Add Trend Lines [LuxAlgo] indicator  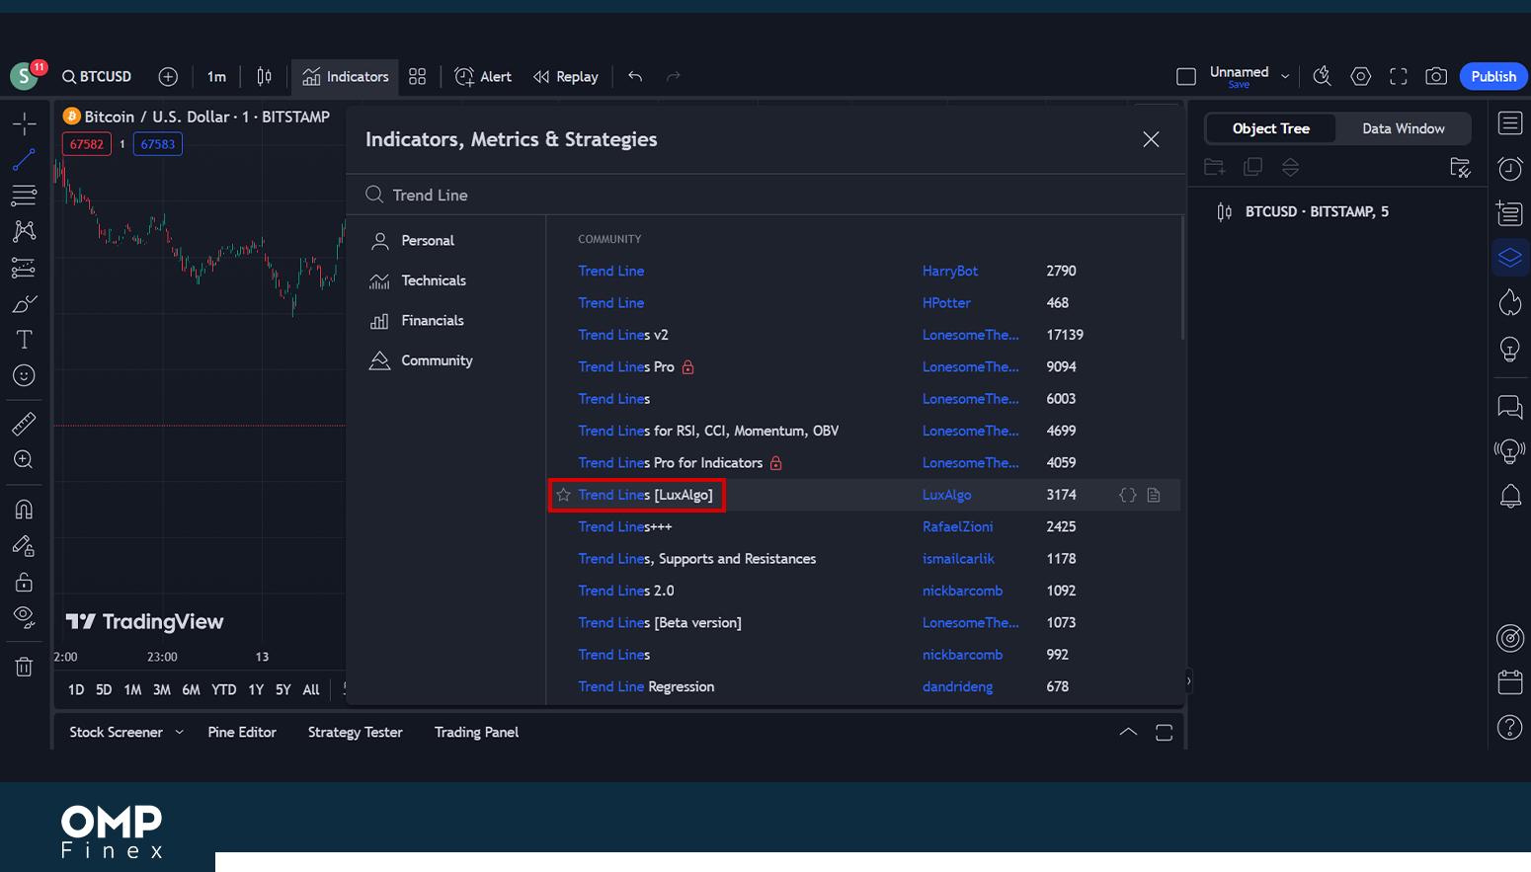pyautogui.click(x=645, y=495)
